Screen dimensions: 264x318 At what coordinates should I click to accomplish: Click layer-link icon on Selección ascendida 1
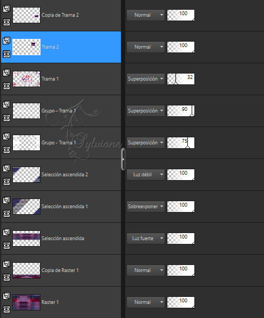[x=6, y=200]
